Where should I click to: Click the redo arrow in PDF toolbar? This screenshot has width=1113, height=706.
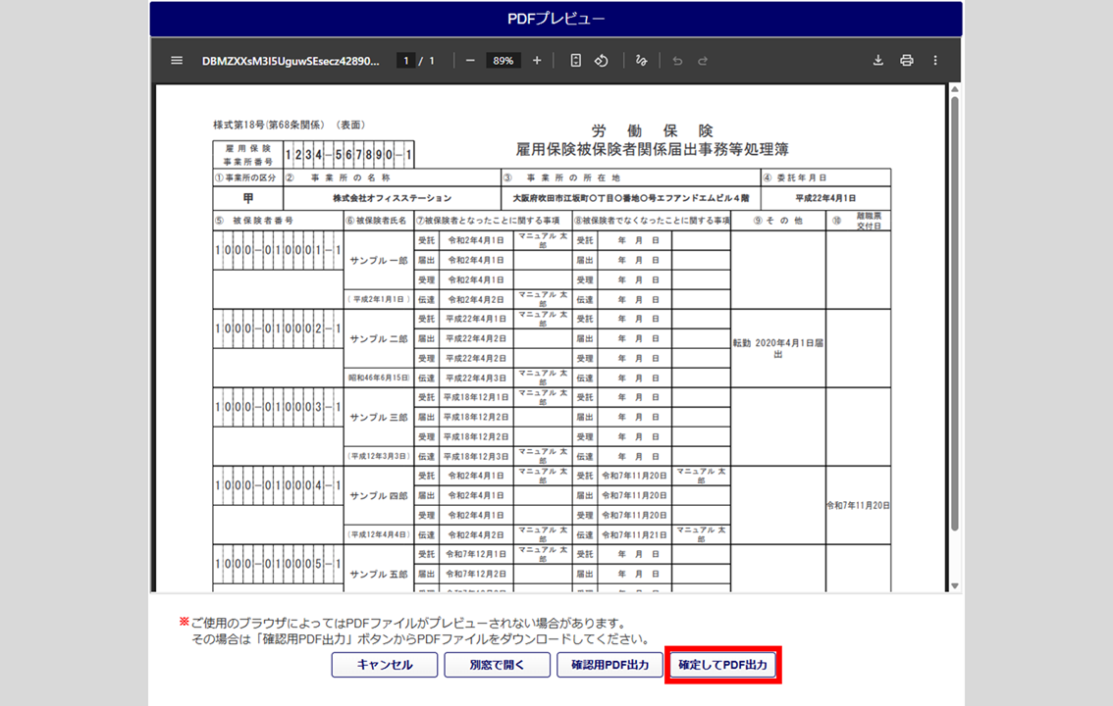[703, 61]
